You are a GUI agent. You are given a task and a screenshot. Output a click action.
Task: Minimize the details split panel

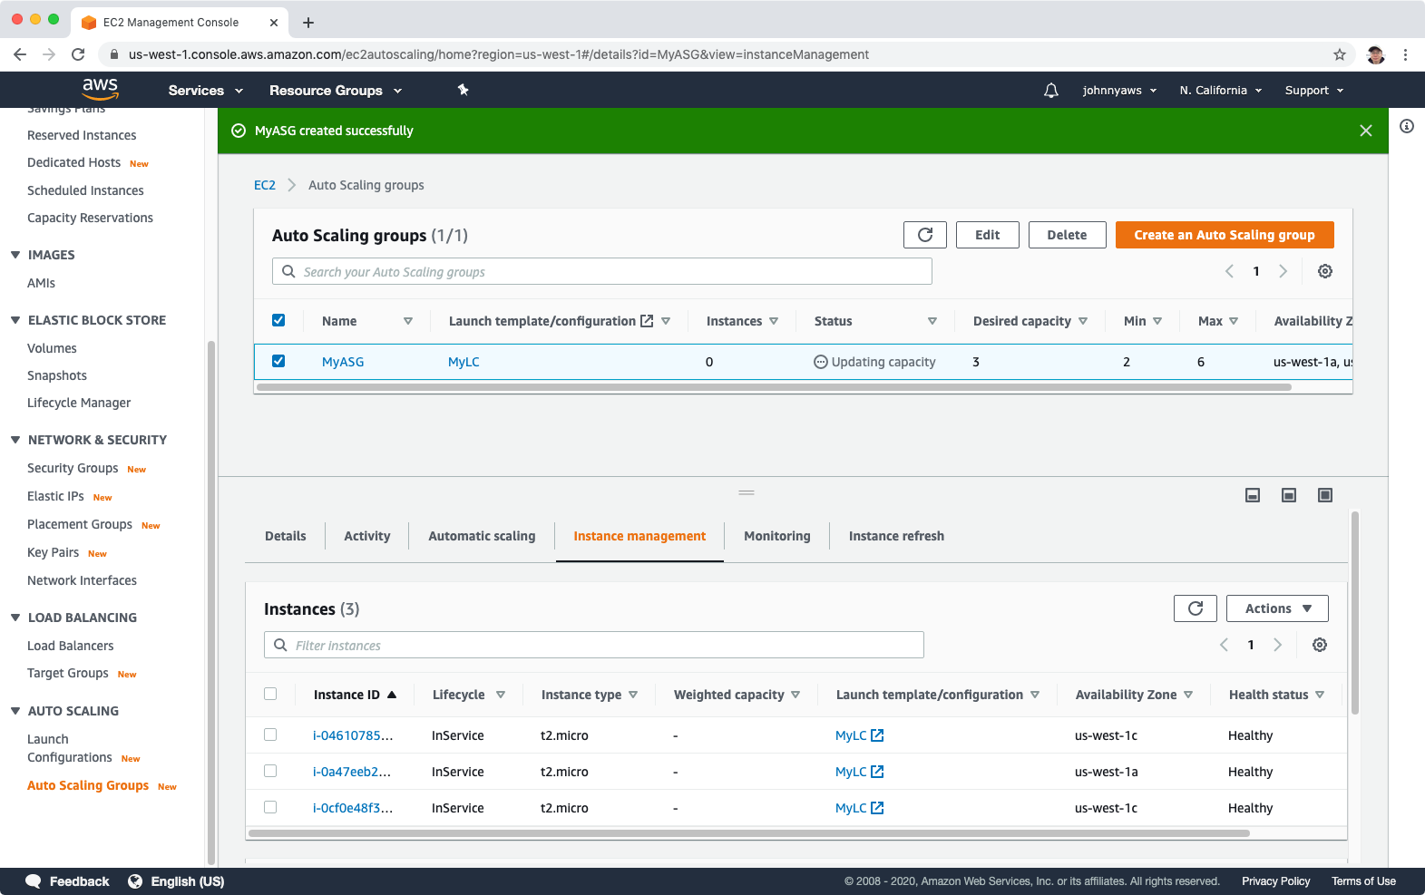[1253, 495]
